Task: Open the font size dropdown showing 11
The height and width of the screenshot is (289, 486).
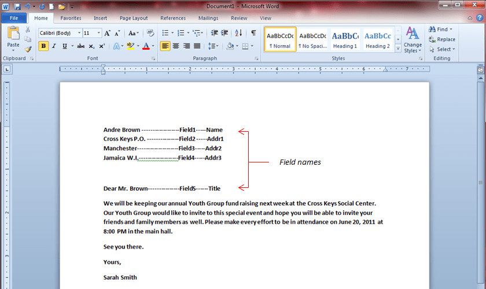Action: coord(99,33)
